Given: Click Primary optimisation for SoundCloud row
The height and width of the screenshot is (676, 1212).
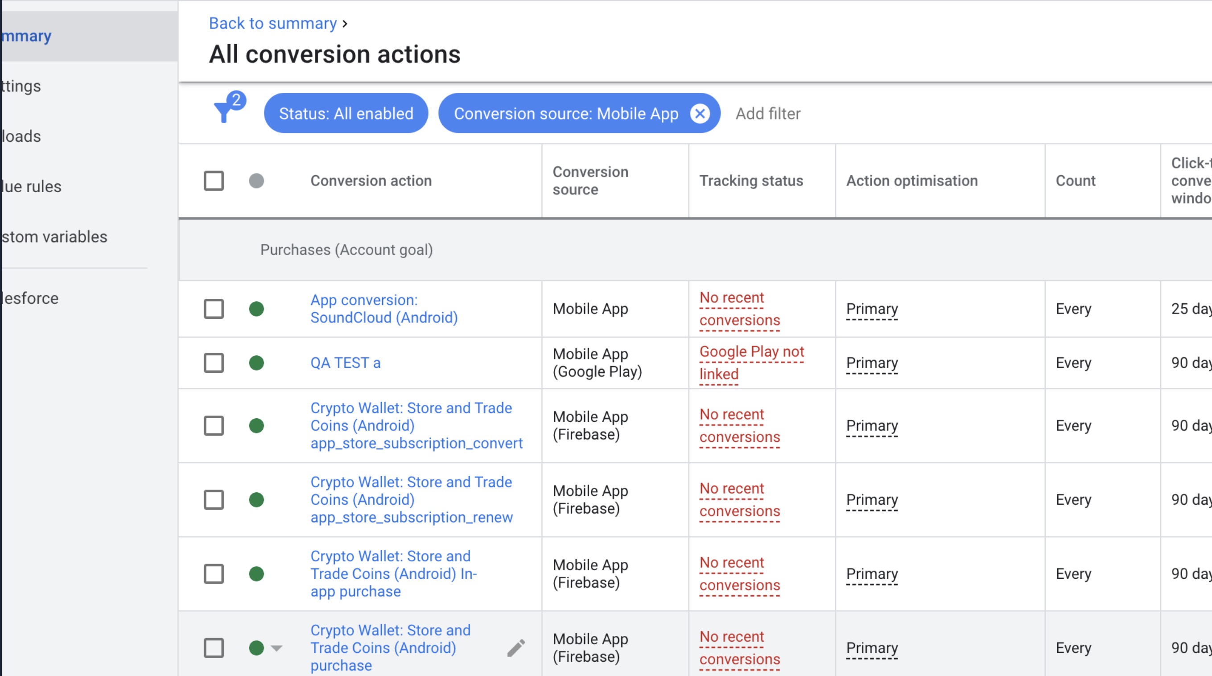Looking at the screenshot, I should pyautogui.click(x=872, y=309).
